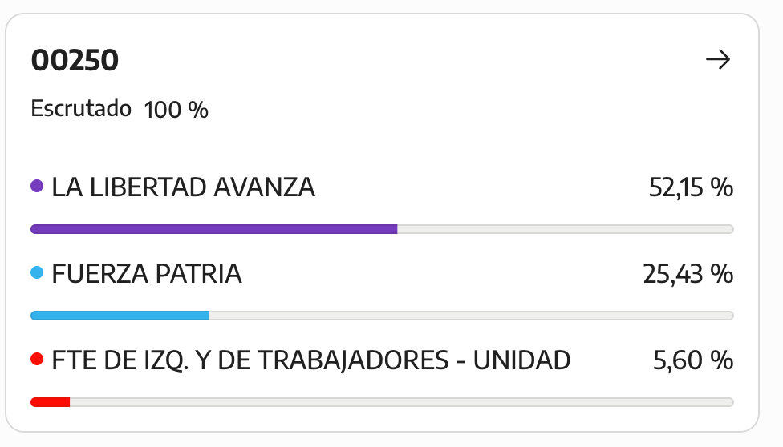Screen dimensions: 783x447
Task: Select LA LIBERTAD AVANZA party name
Action: coord(183,187)
